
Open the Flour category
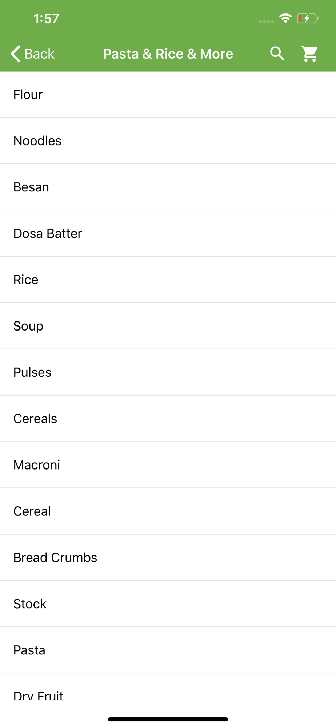[28, 95]
